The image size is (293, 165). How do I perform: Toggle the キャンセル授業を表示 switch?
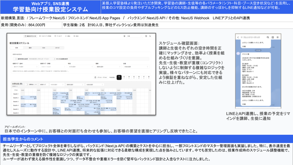54,58
